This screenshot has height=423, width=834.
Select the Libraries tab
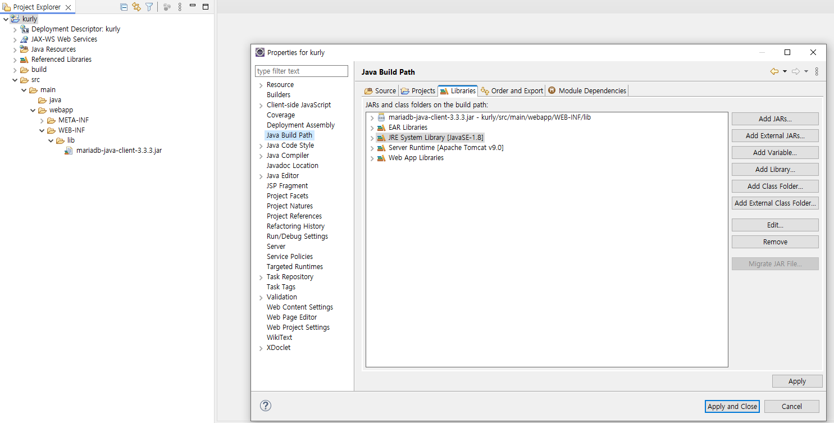(x=458, y=90)
